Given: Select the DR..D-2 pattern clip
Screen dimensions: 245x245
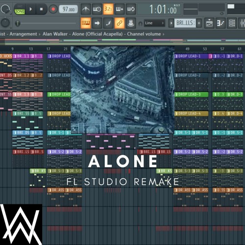Looking at the screenshot, I should 234,75.
